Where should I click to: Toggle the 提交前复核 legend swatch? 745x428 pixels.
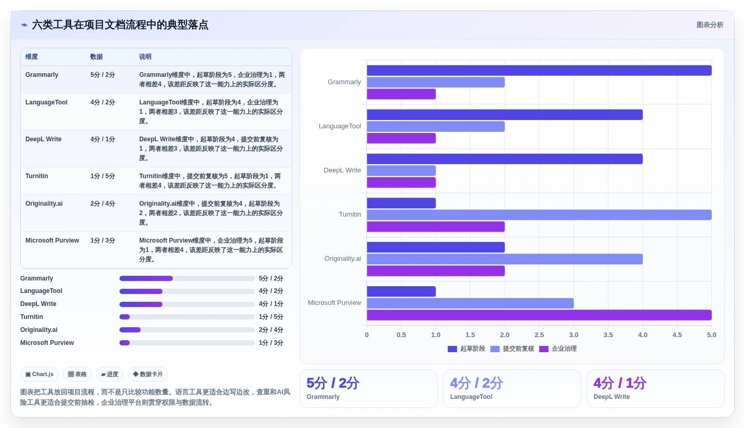coord(495,349)
